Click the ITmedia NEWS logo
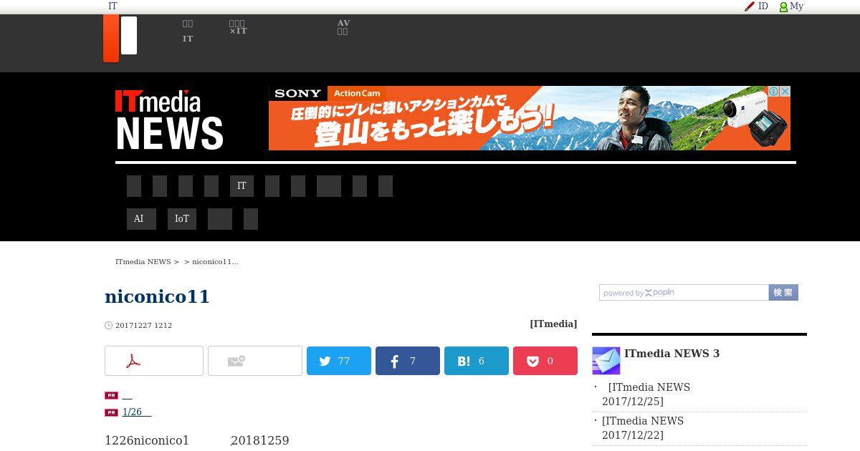The width and height of the screenshot is (860, 451). pos(169,120)
